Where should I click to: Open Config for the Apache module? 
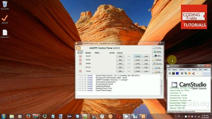click(x=137, y=56)
